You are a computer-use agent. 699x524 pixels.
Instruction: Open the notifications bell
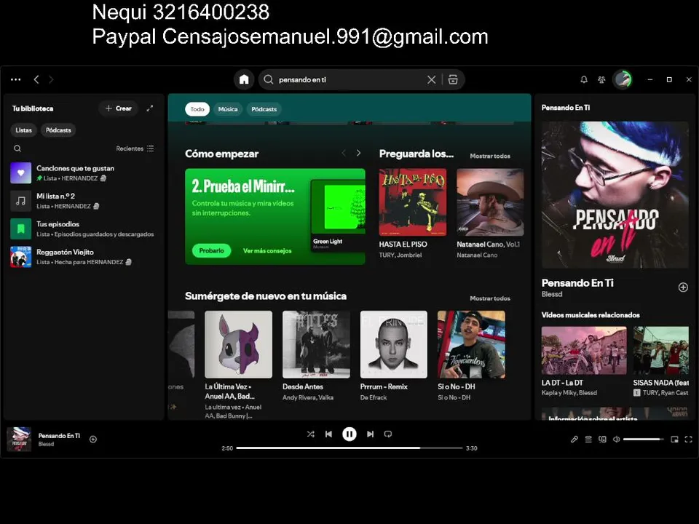point(583,79)
